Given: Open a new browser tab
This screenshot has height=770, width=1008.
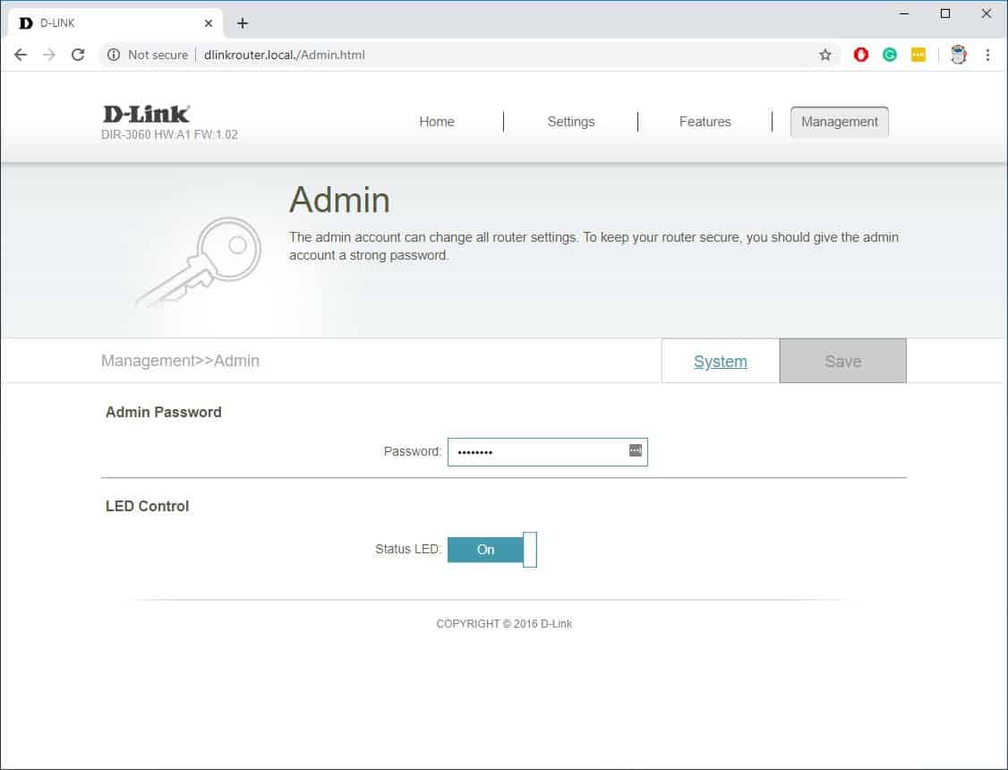Looking at the screenshot, I should coord(243,23).
